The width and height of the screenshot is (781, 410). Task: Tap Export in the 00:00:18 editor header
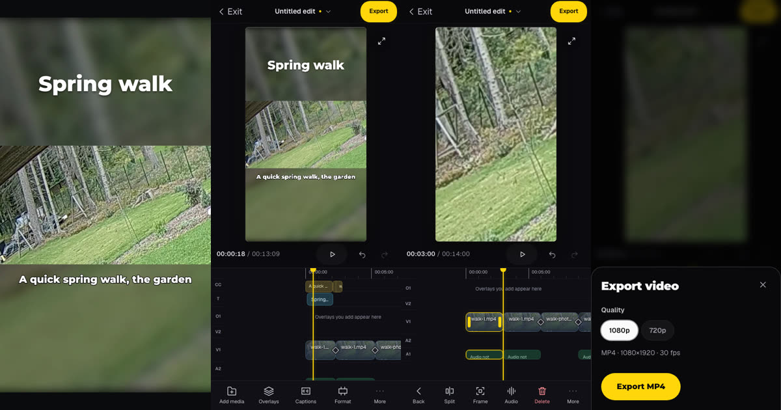pos(379,11)
